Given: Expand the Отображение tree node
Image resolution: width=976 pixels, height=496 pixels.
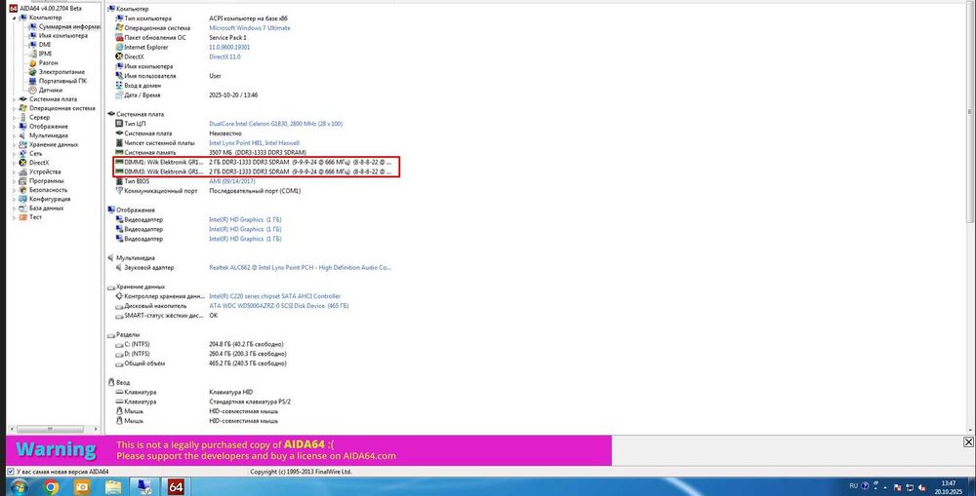Looking at the screenshot, I should 15,126.
